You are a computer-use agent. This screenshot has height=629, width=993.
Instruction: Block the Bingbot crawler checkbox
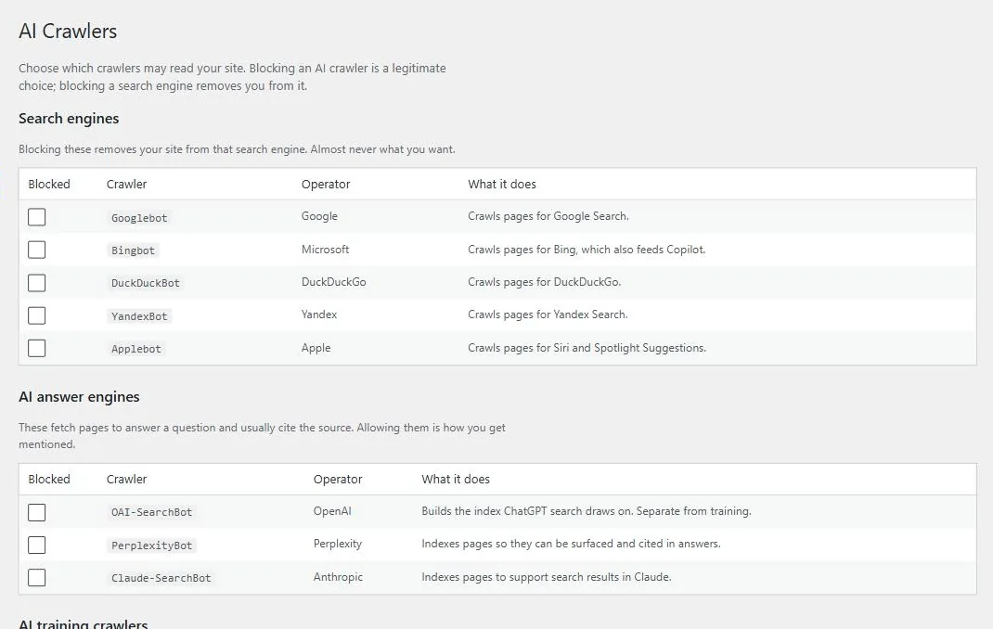37,250
